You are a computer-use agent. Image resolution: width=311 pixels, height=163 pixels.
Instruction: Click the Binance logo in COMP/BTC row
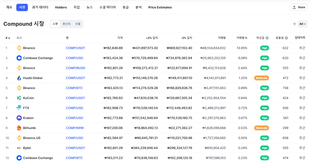19,88
